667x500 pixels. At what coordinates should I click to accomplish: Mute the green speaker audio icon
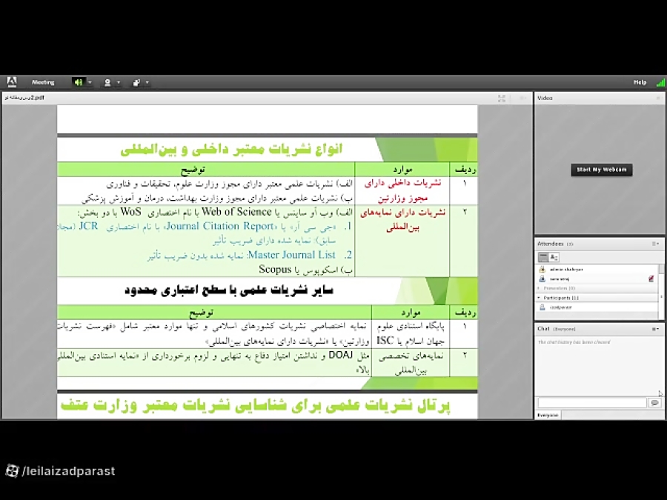tap(79, 82)
